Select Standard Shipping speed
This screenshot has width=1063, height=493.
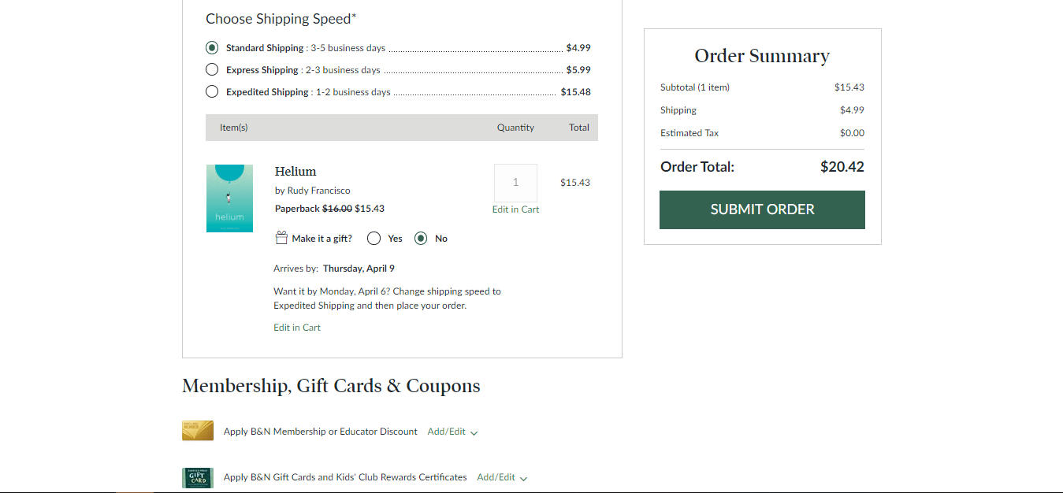point(211,47)
